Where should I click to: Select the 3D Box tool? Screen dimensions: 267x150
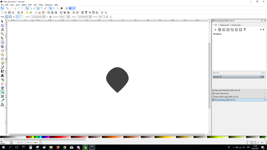[2, 46]
